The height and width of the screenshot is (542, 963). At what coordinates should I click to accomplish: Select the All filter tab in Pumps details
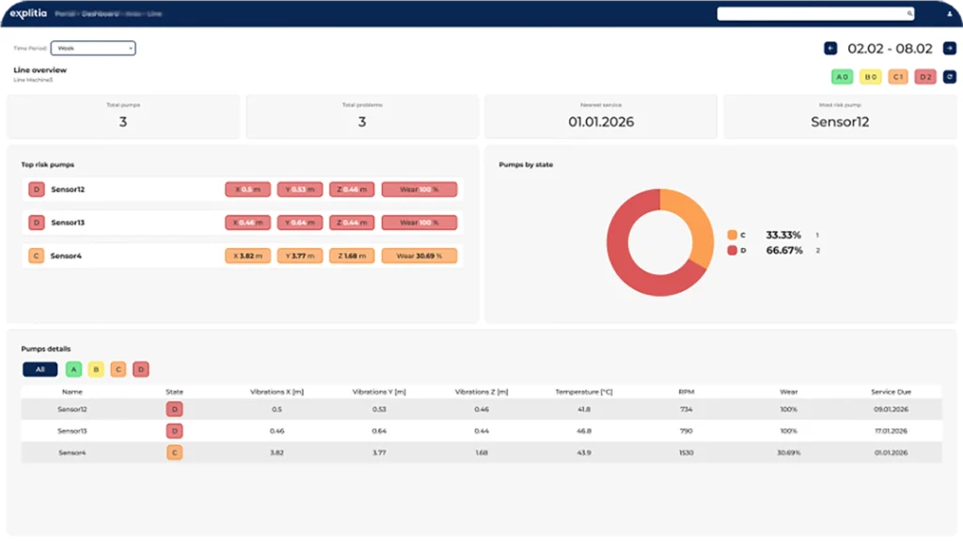click(x=39, y=369)
